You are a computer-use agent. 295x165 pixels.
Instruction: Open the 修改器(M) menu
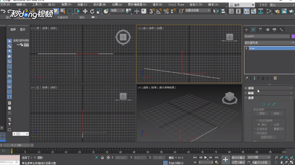pyautogui.click(x=99, y=5)
